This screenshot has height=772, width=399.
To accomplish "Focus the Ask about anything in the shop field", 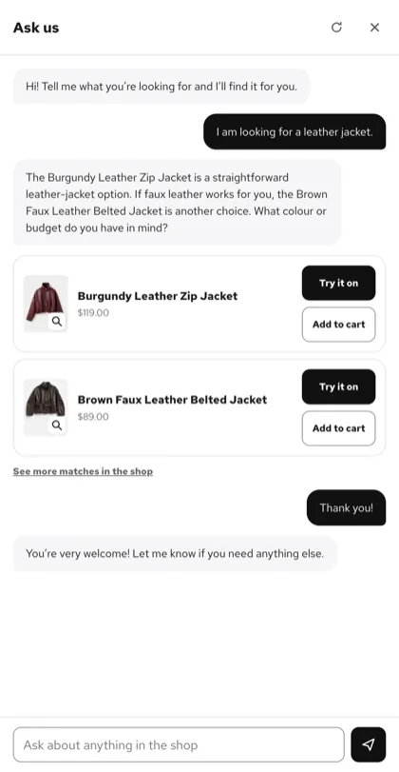I will [179, 744].
